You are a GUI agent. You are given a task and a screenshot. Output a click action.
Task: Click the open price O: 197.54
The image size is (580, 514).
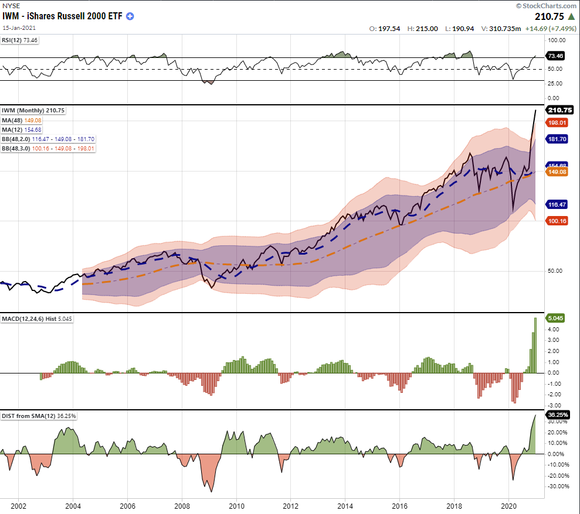click(x=385, y=29)
